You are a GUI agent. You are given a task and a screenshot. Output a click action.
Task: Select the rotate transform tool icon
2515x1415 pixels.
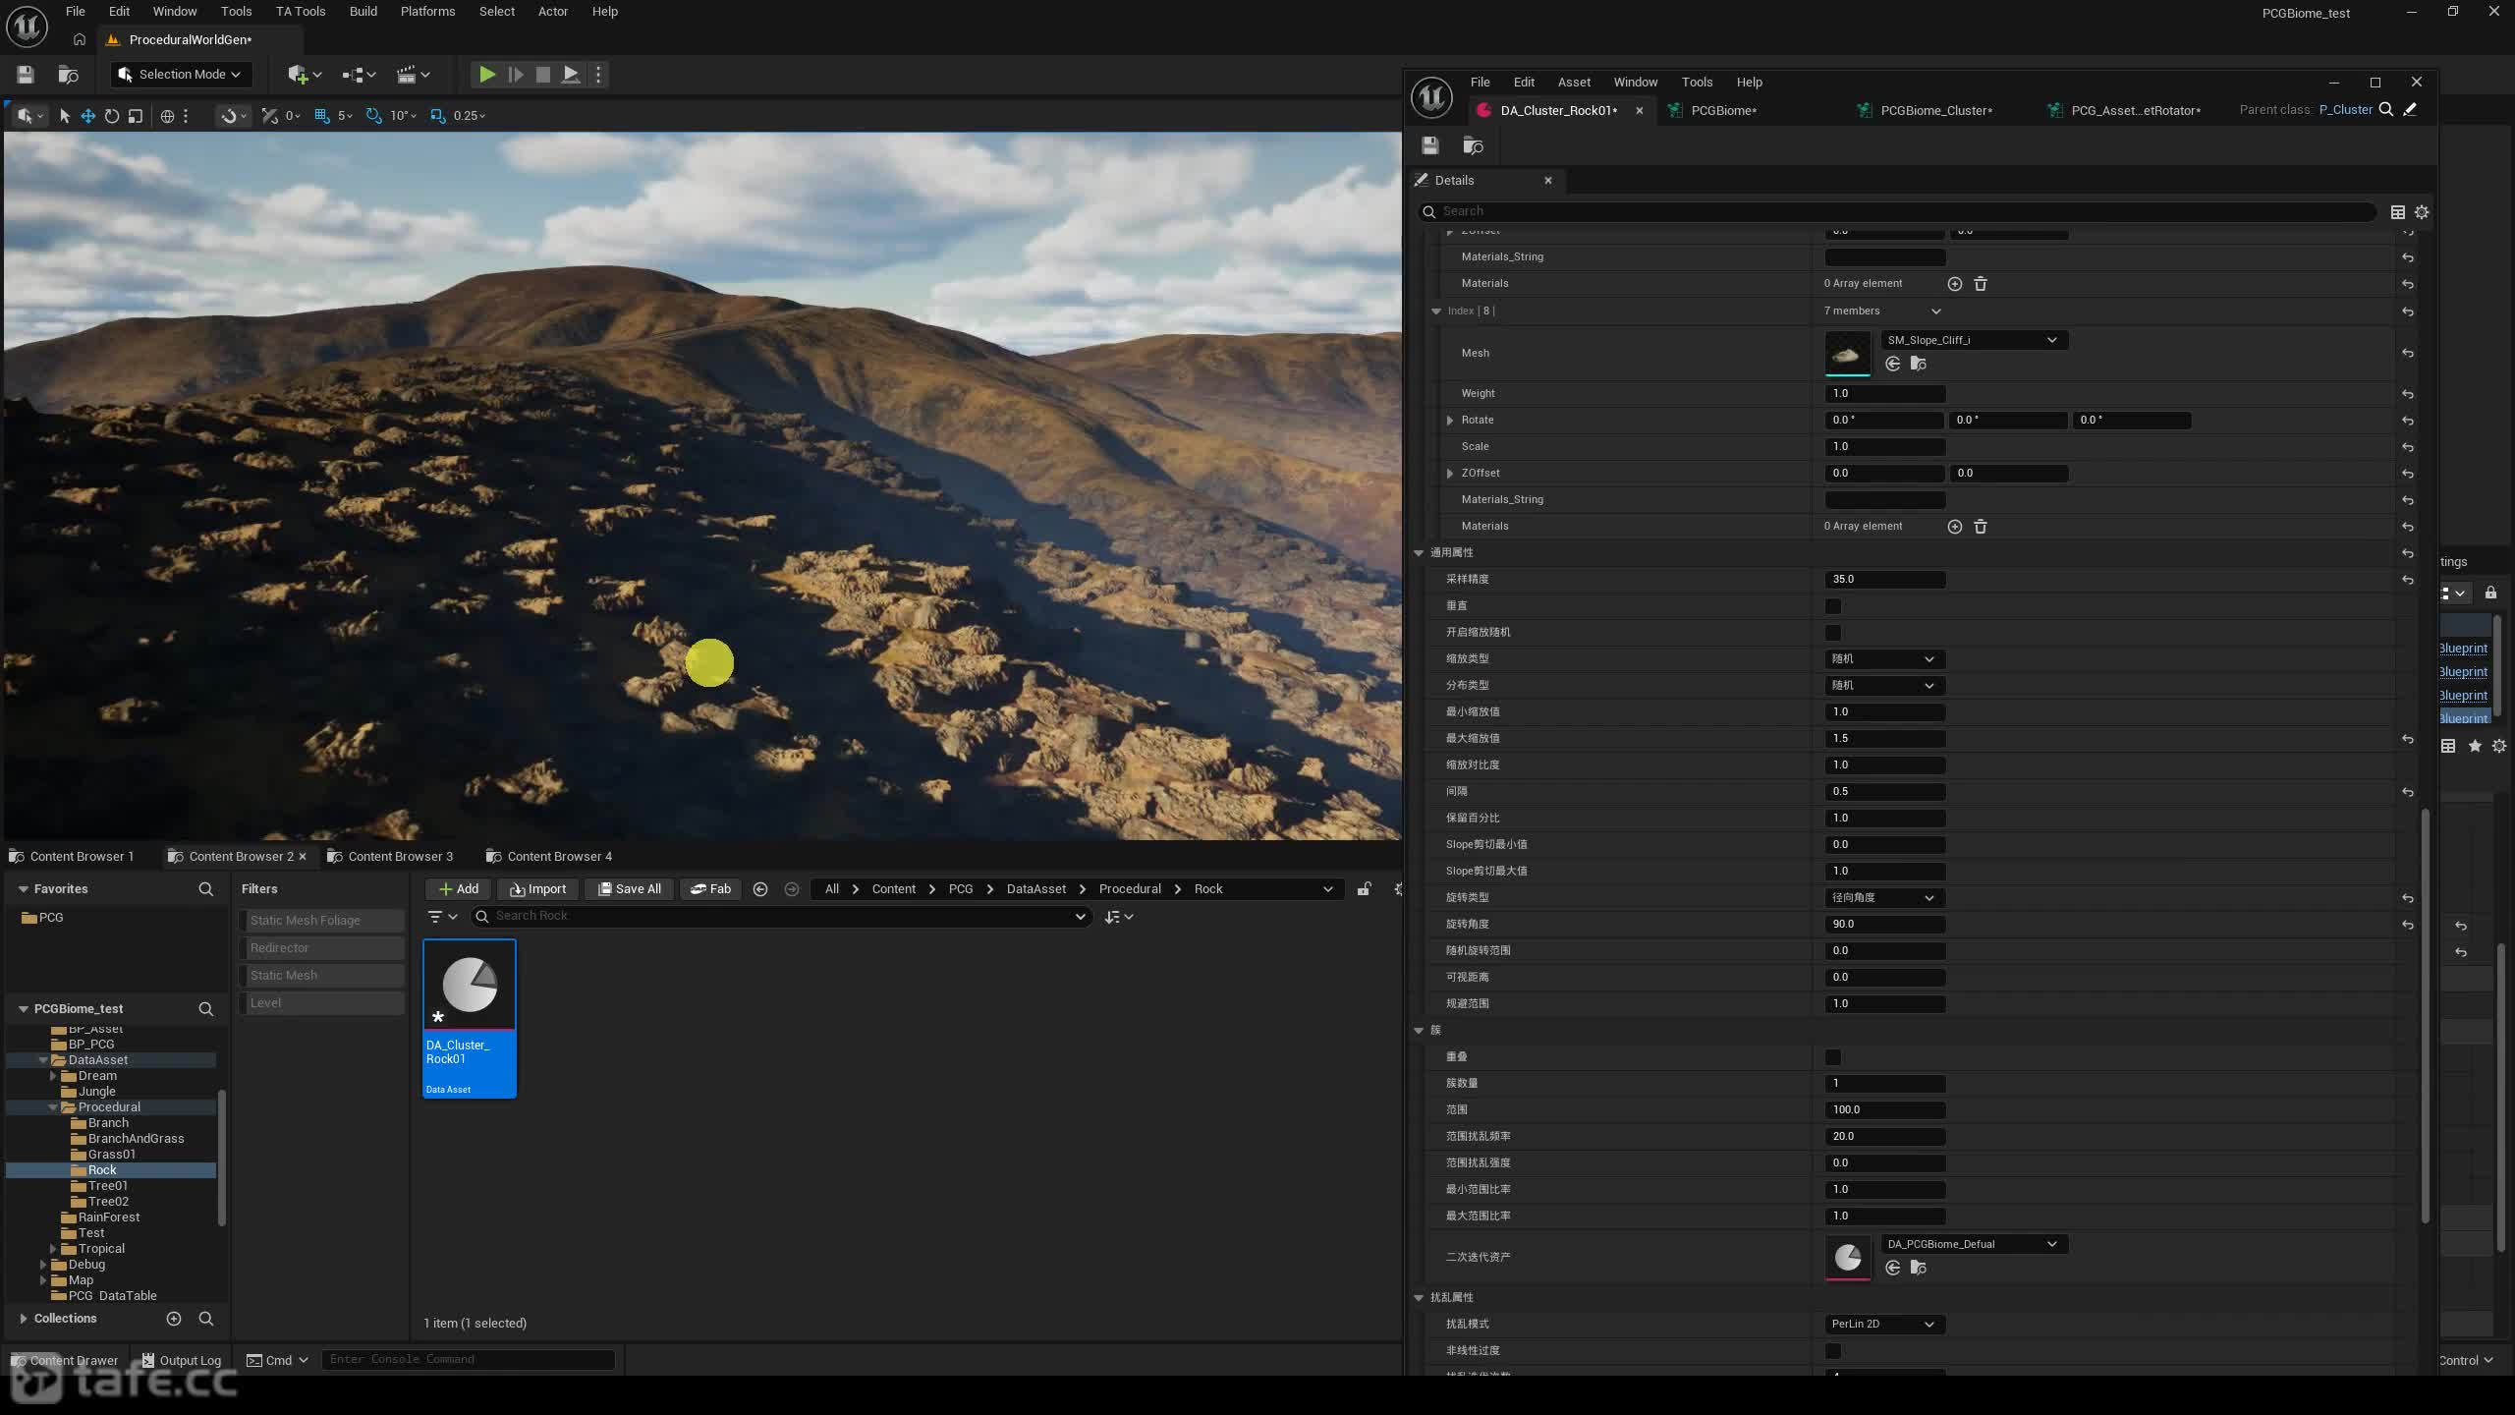point(112,116)
